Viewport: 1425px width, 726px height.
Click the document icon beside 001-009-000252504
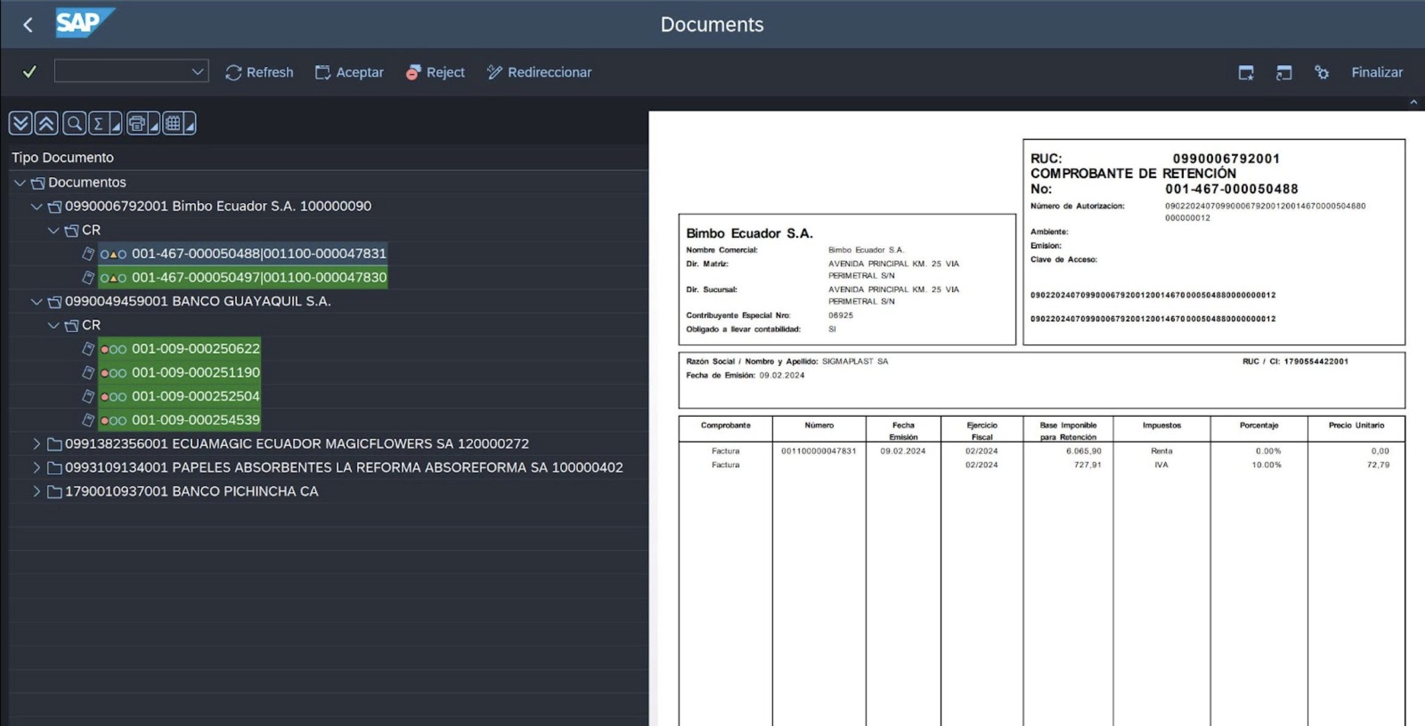[x=88, y=397]
